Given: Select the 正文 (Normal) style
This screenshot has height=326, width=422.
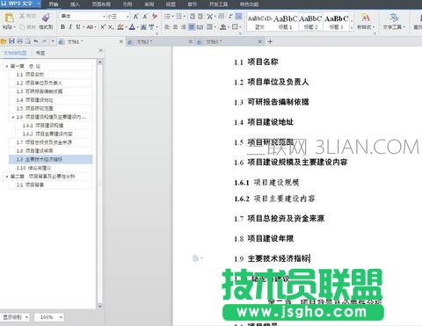Looking at the screenshot, I should pyautogui.click(x=259, y=22).
